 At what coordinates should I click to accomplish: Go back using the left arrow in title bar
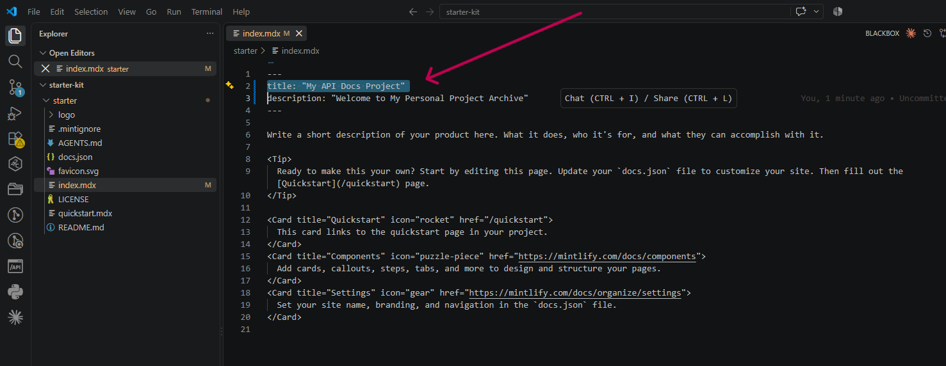click(413, 12)
